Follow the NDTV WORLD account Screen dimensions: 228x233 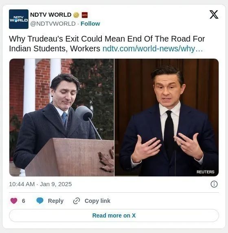90,24
